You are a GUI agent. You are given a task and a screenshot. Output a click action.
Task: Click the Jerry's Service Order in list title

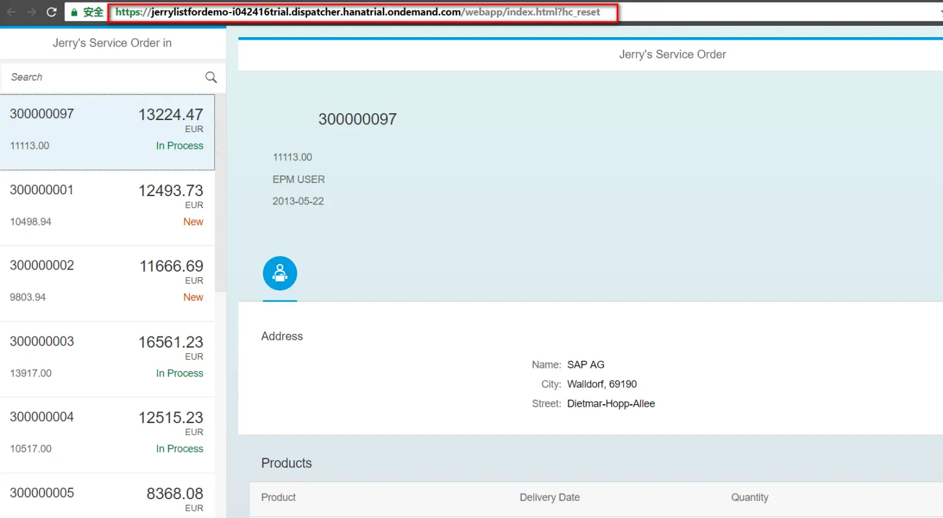tap(112, 43)
